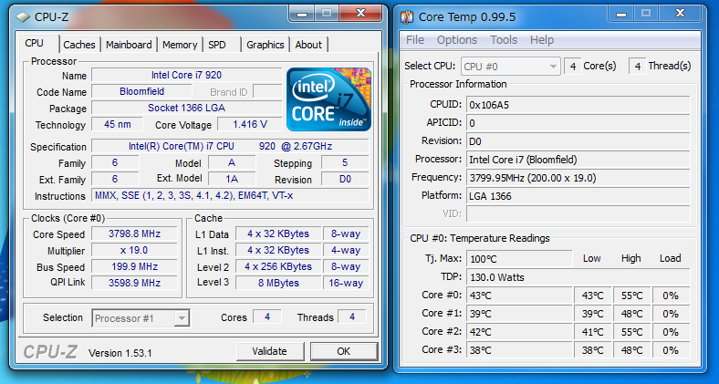Viewport: 719px width, 384px height.
Task: Click the Package value 'Socket 1366 LGA'
Action: pos(187,109)
